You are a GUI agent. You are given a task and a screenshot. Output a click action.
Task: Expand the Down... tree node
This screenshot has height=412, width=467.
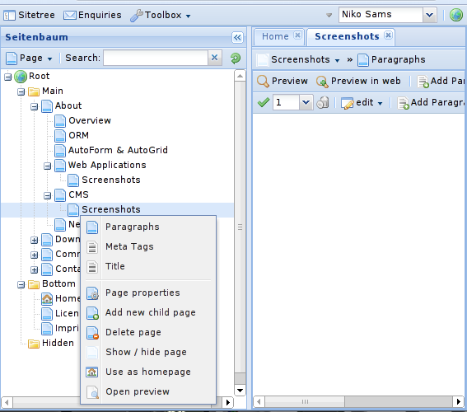click(x=35, y=240)
